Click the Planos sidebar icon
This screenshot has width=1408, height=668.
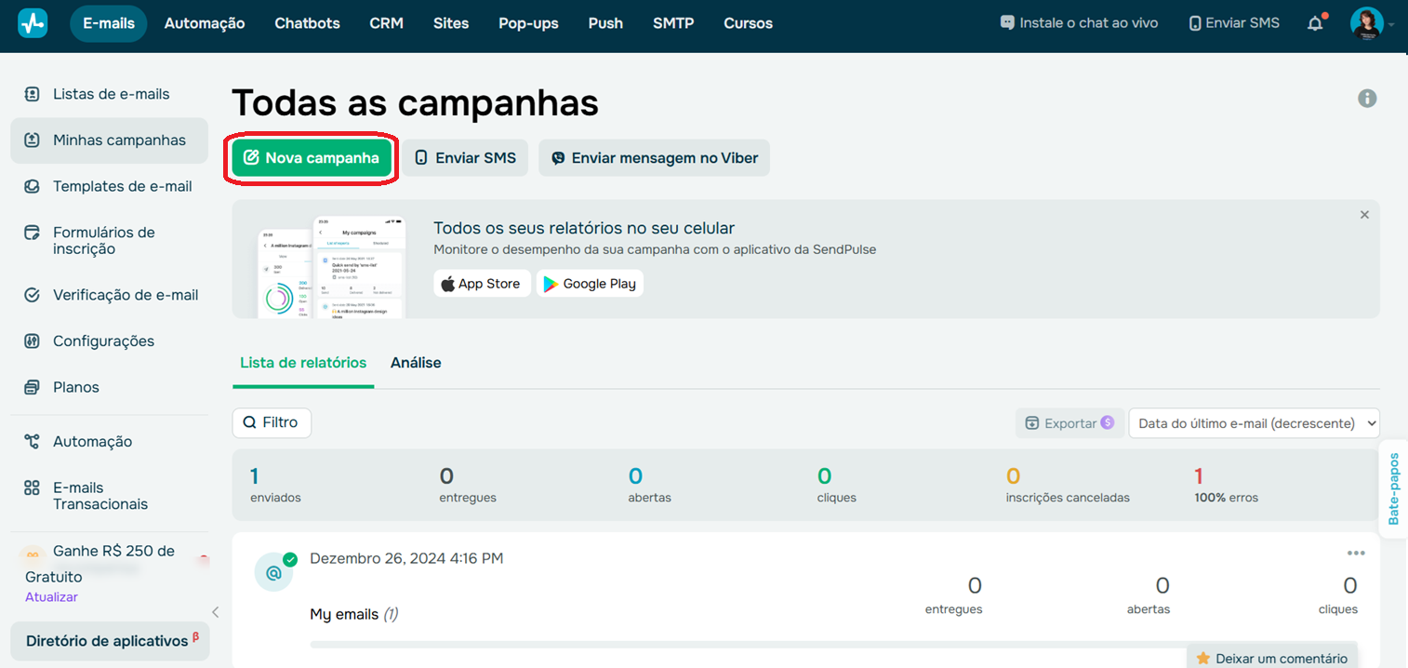coord(33,387)
